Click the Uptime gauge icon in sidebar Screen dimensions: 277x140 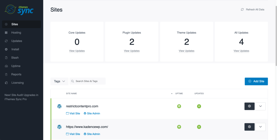[6, 66]
